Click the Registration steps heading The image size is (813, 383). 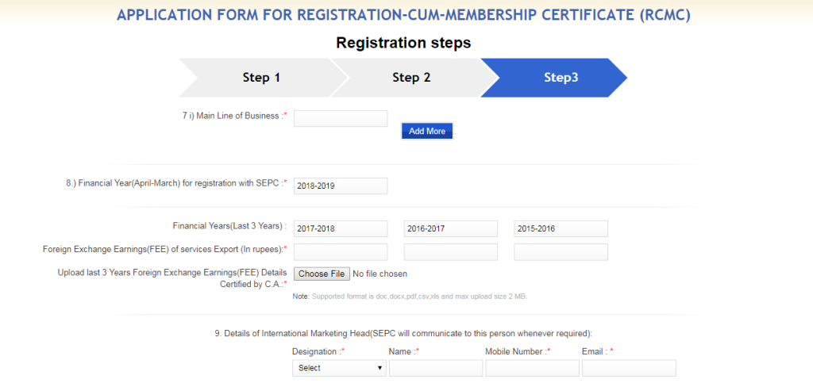coord(403,43)
